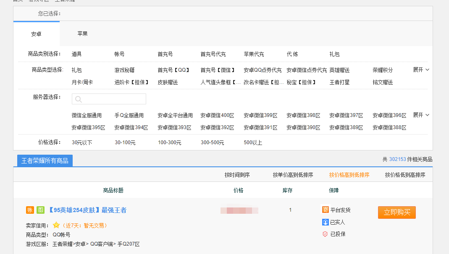This screenshot has width=449, height=254.
Task: Choose server 安卓全平台通用
Action: 175,115
